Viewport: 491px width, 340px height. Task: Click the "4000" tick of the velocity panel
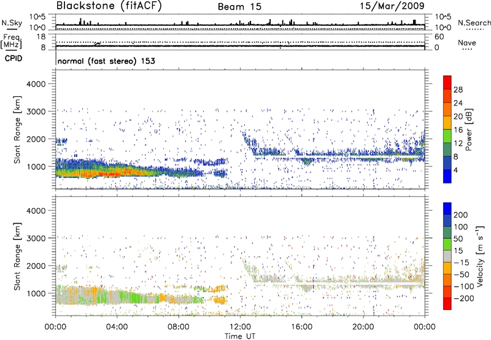(x=36, y=211)
